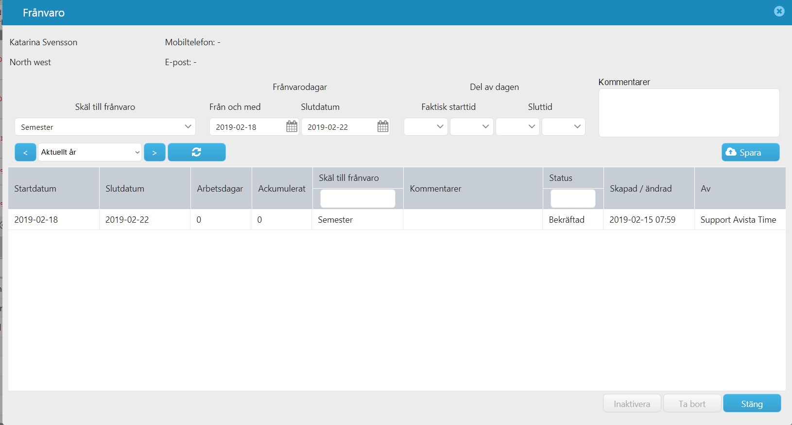Sort by the Arbetsdagar column header

[x=220, y=189]
